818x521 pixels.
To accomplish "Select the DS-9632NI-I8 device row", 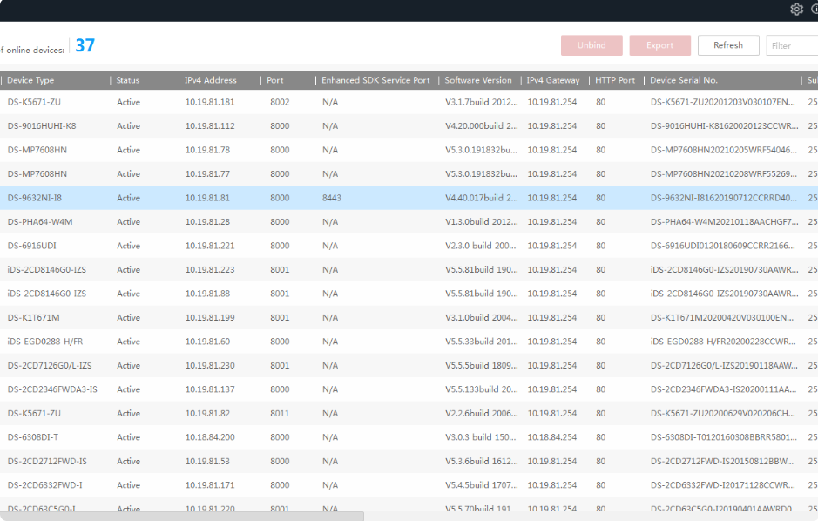I will [x=35, y=198].
